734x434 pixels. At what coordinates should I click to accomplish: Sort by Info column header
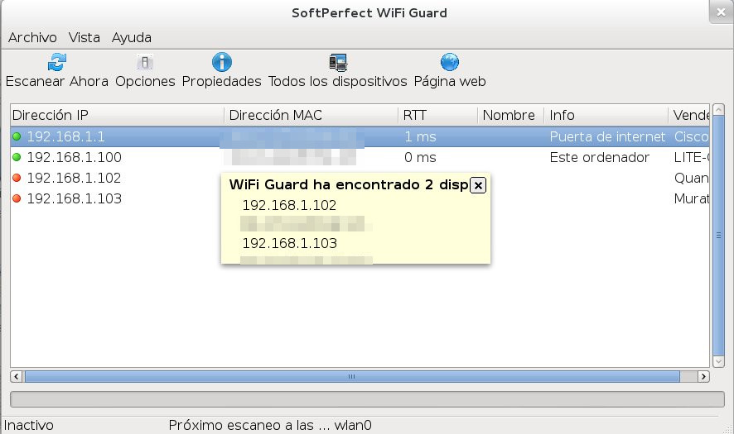(606, 115)
